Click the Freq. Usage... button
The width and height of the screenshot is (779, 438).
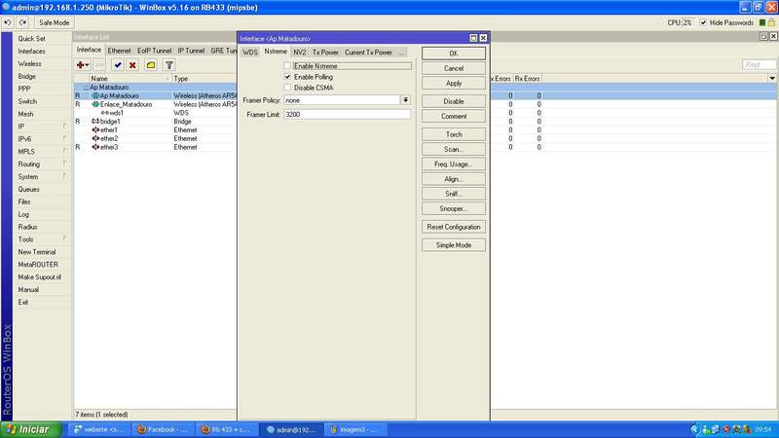[454, 164]
